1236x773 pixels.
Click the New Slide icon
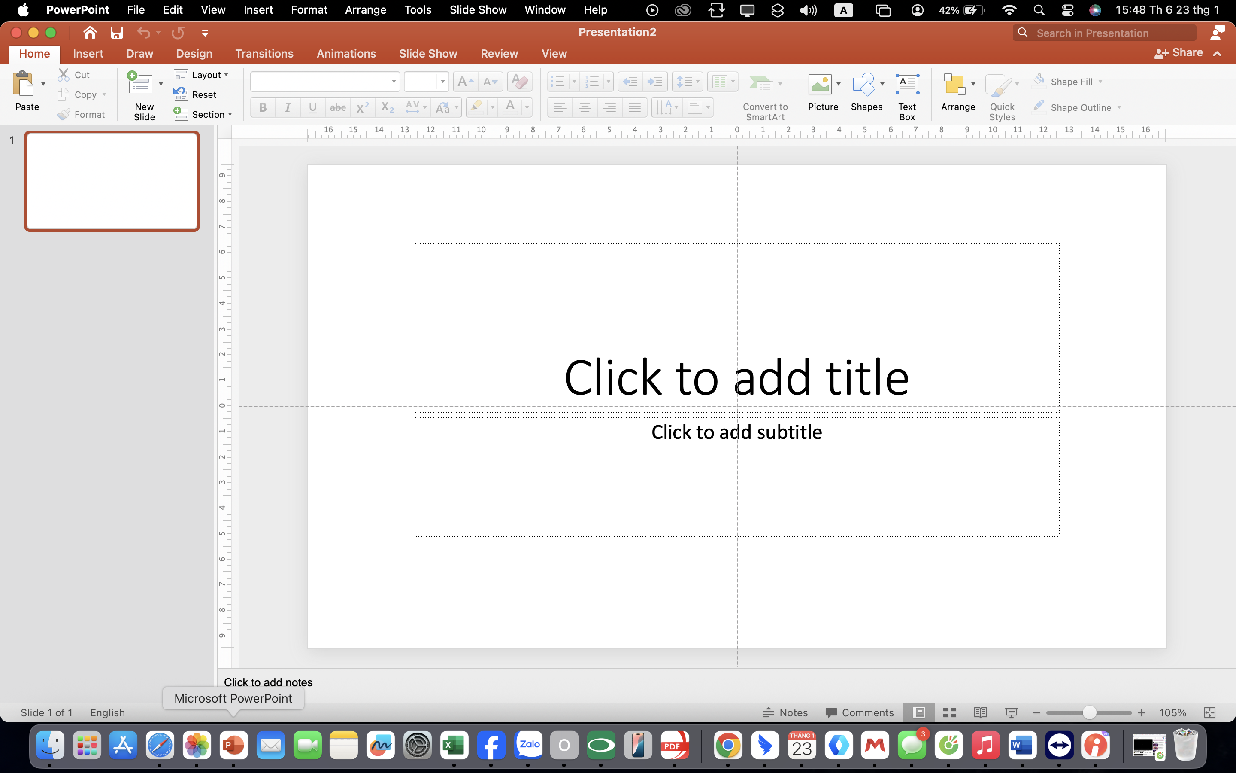pyautogui.click(x=140, y=84)
